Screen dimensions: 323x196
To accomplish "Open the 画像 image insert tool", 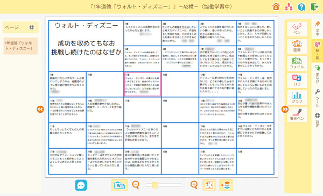I will 297,46.
